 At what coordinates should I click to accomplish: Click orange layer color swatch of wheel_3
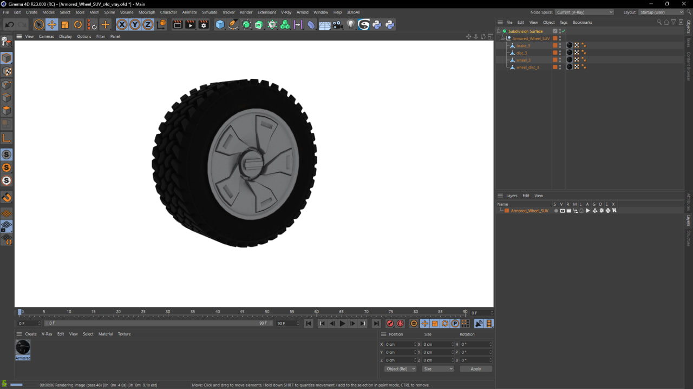coord(555,60)
